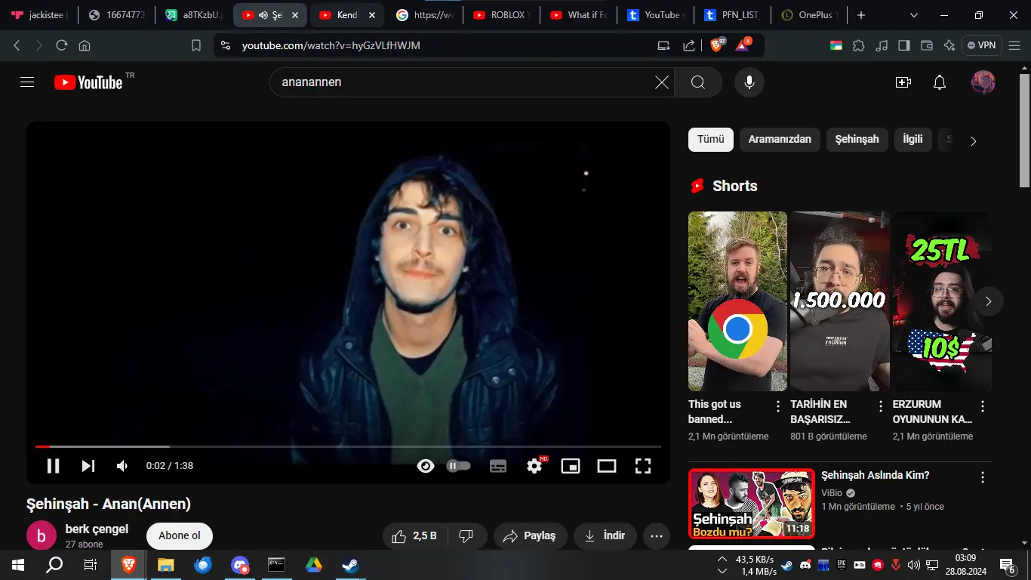Focus the YouTube search input field

click(x=464, y=82)
